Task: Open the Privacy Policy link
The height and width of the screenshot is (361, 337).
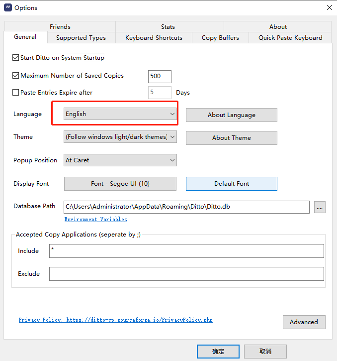Action: pyautogui.click(x=115, y=320)
